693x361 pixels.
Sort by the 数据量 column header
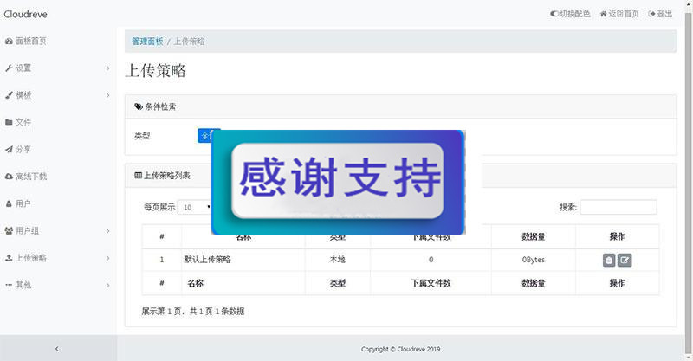(533, 237)
